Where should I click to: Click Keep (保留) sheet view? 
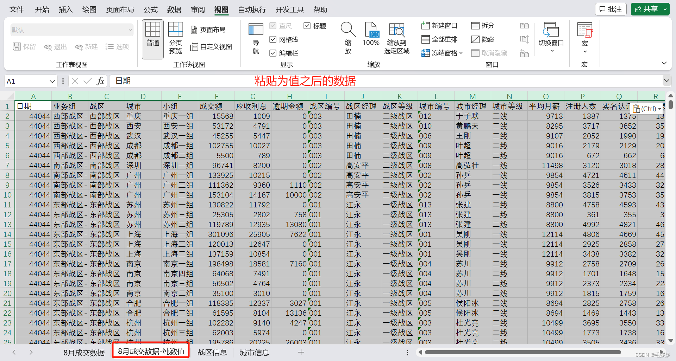tap(24, 47)
